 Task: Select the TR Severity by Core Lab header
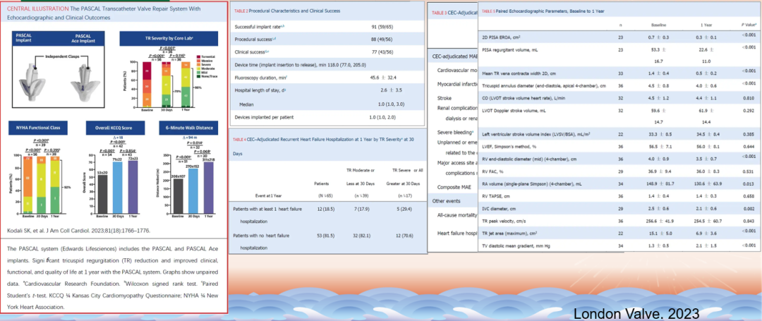click(x=167, y=39)
